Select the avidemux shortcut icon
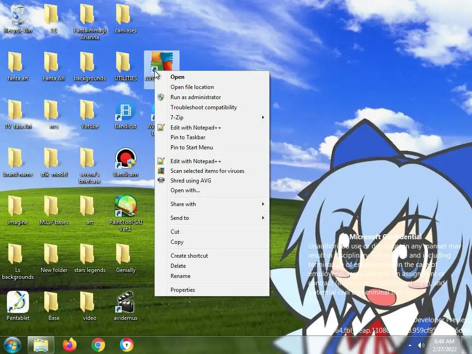472x354 pixels. click(125, 306)
